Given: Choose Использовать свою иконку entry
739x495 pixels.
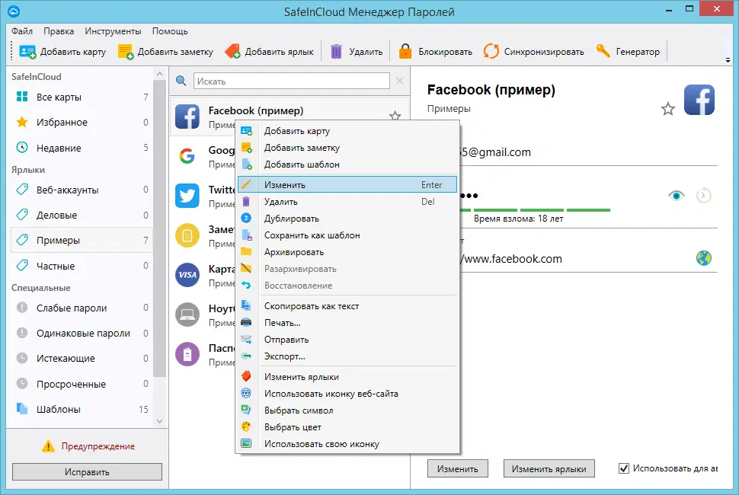Looking at the screenshot, I should (x=347, y=444).
